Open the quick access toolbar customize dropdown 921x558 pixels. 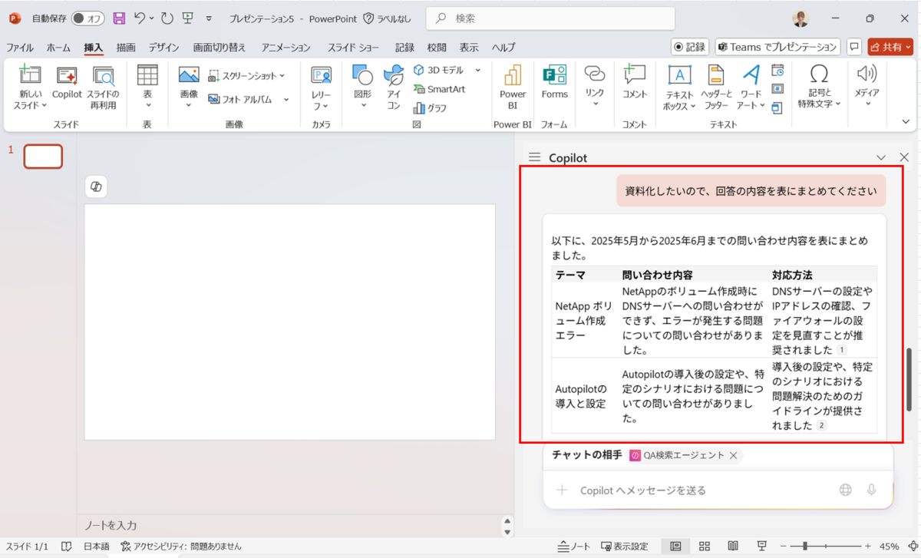tap(209, 18)
